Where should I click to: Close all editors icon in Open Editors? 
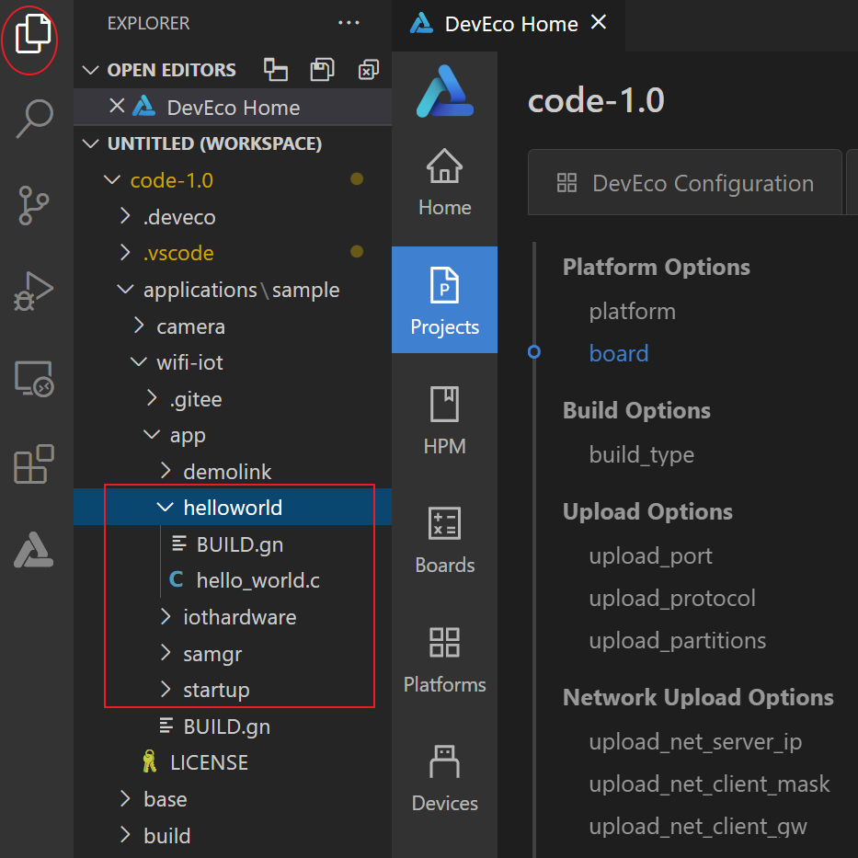click(368, 70)
